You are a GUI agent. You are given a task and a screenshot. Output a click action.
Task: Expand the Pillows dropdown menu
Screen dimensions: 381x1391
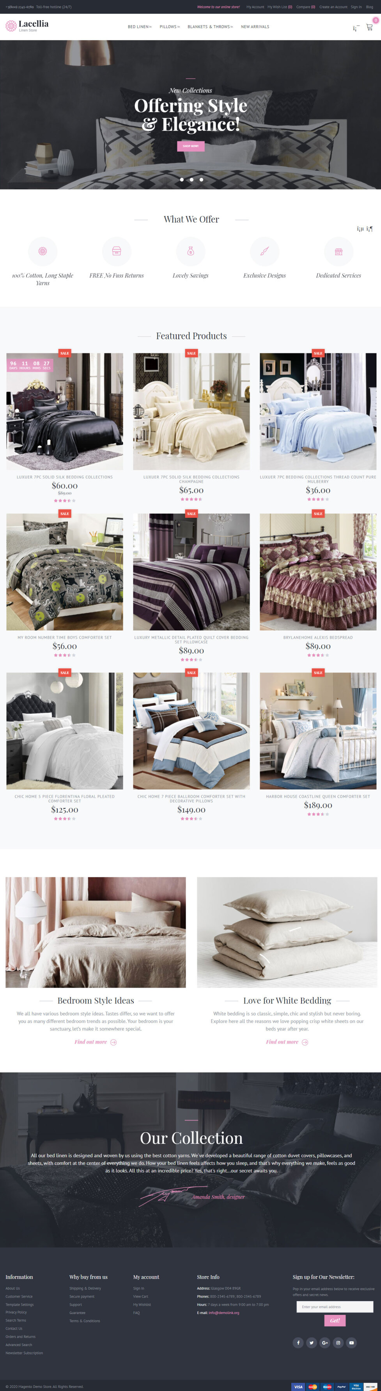pos(170,27)
